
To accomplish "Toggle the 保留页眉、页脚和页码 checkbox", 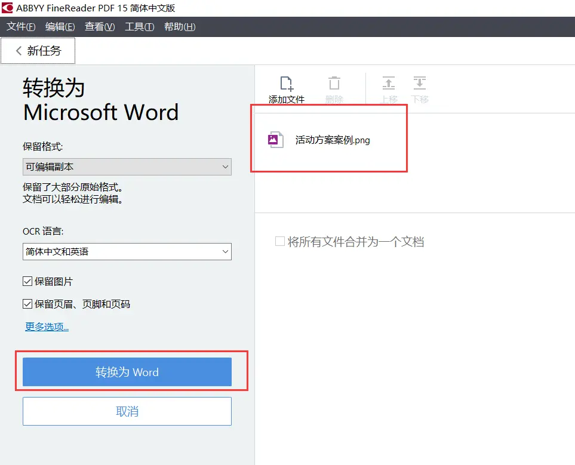I will coord(27,304).
